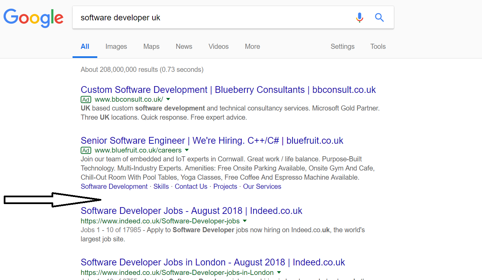Switch to the Maps tab
The height and width of the screenshot is (280, 482).
pyautogui.click(x=152, y=46)
